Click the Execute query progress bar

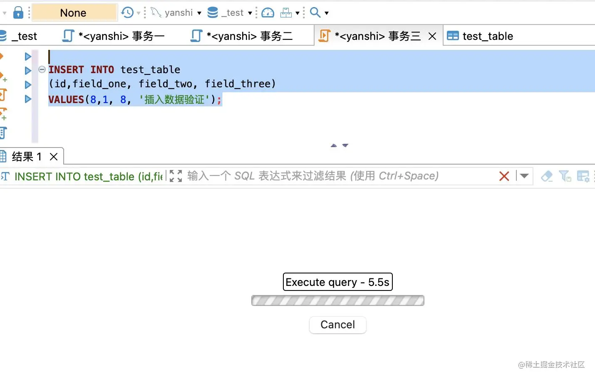[x=337, y=300]
